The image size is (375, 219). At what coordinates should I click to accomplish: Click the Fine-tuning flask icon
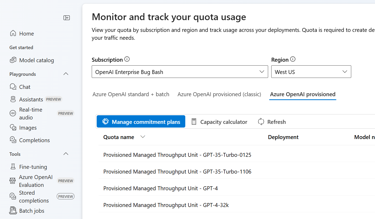pyautogui.click(x=13, y=167)
